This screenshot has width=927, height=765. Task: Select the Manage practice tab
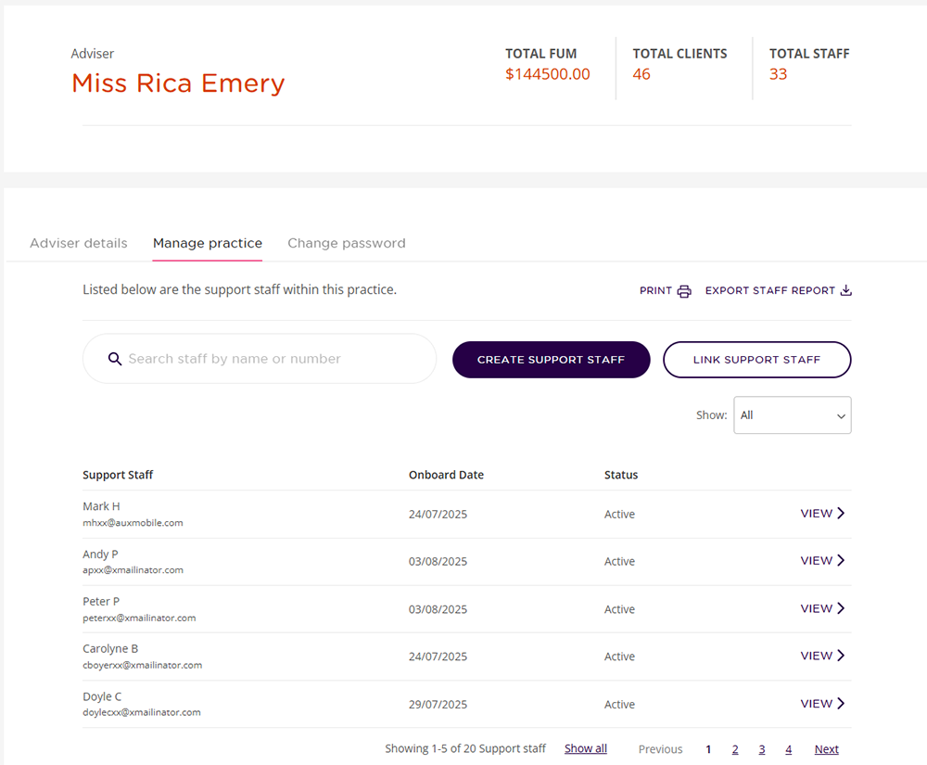coord(208,243)
